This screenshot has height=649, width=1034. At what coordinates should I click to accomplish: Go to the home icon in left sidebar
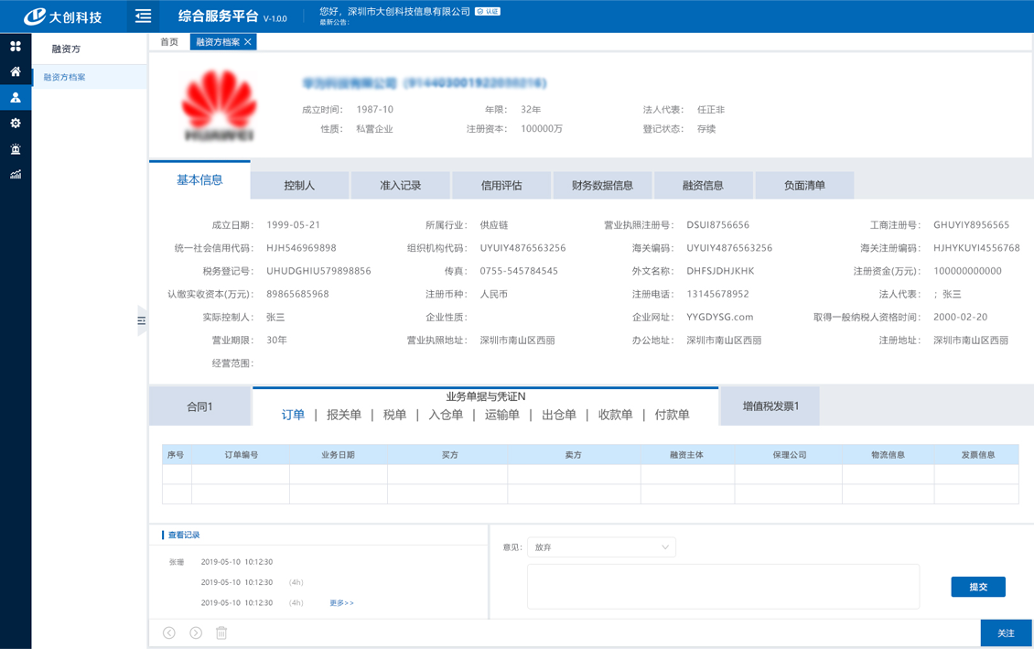(16, 71)
